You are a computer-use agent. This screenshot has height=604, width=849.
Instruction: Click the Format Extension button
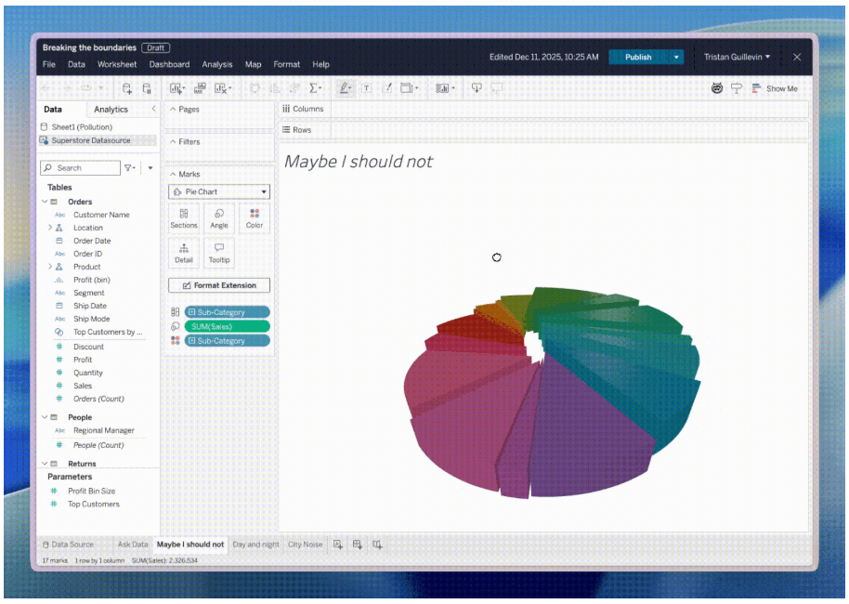click(219, 285)
